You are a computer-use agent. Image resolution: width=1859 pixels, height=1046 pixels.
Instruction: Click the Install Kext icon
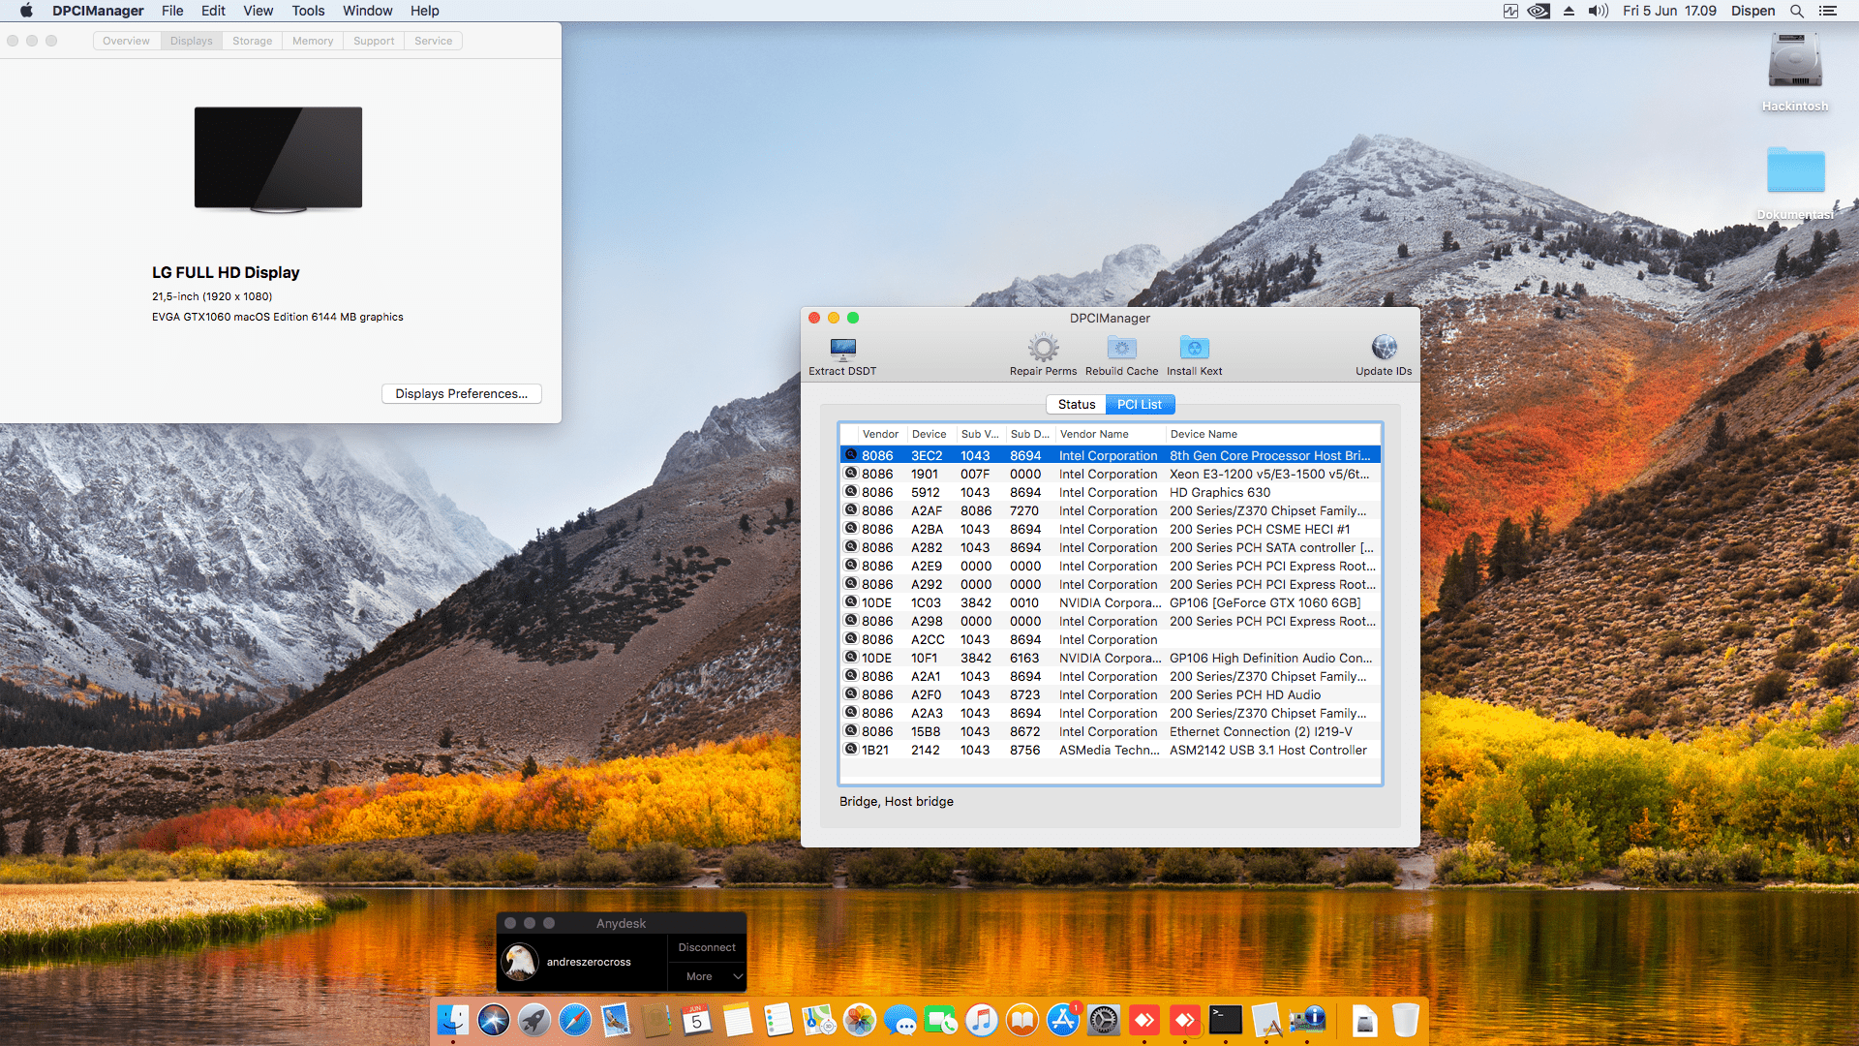pos(1194,349)
